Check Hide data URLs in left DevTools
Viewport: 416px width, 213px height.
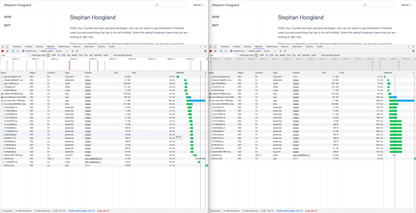[x=30, y=55]
